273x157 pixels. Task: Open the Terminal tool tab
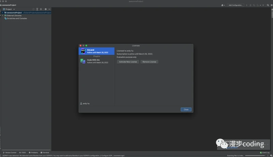[45, 153]
